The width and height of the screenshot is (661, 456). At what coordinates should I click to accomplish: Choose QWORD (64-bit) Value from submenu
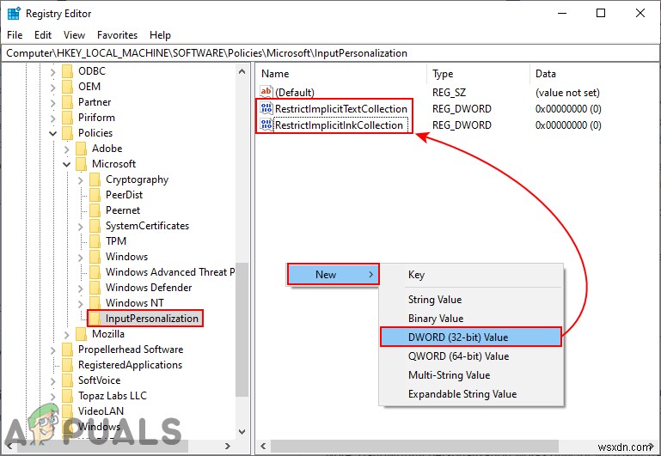[471, 356]
